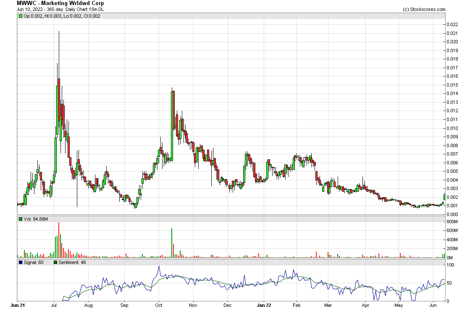Click the 'Op:0.002, Hi:0.003' OHLC readout

pos(43,16)
